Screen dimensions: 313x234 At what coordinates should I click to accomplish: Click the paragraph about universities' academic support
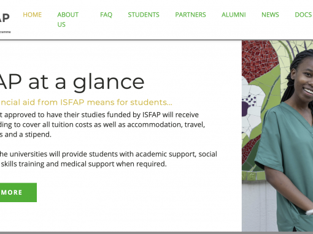click(x=109, y=159)
